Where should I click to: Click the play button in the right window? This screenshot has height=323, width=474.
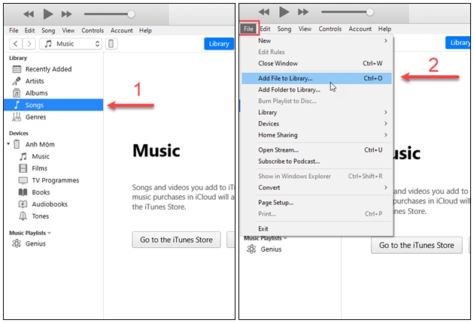(x=284, y=12)
